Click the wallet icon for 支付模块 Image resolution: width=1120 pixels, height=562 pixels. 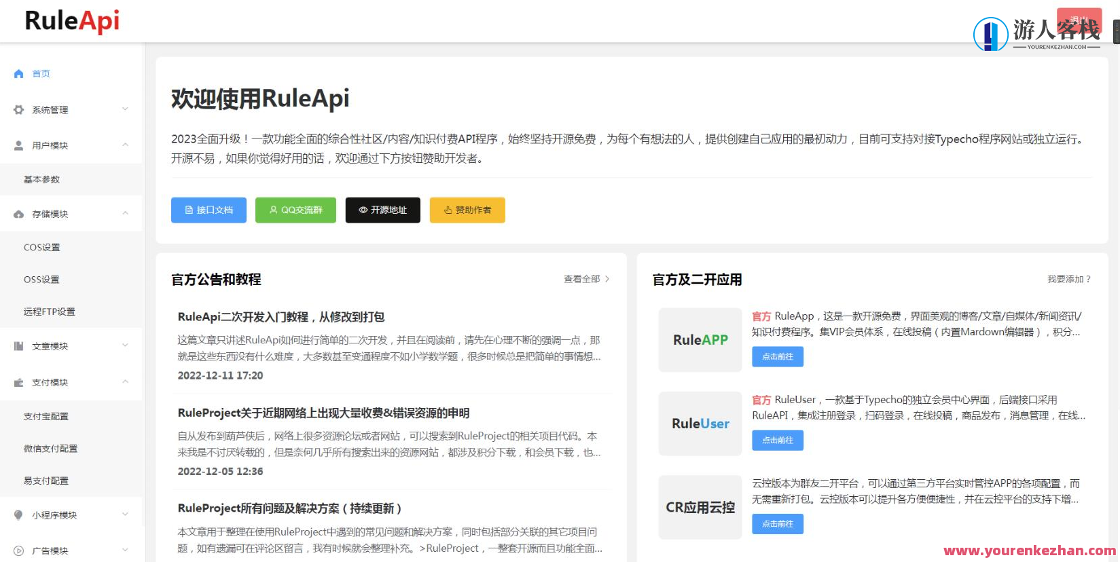pyautogui.click(x=18, y=382)
